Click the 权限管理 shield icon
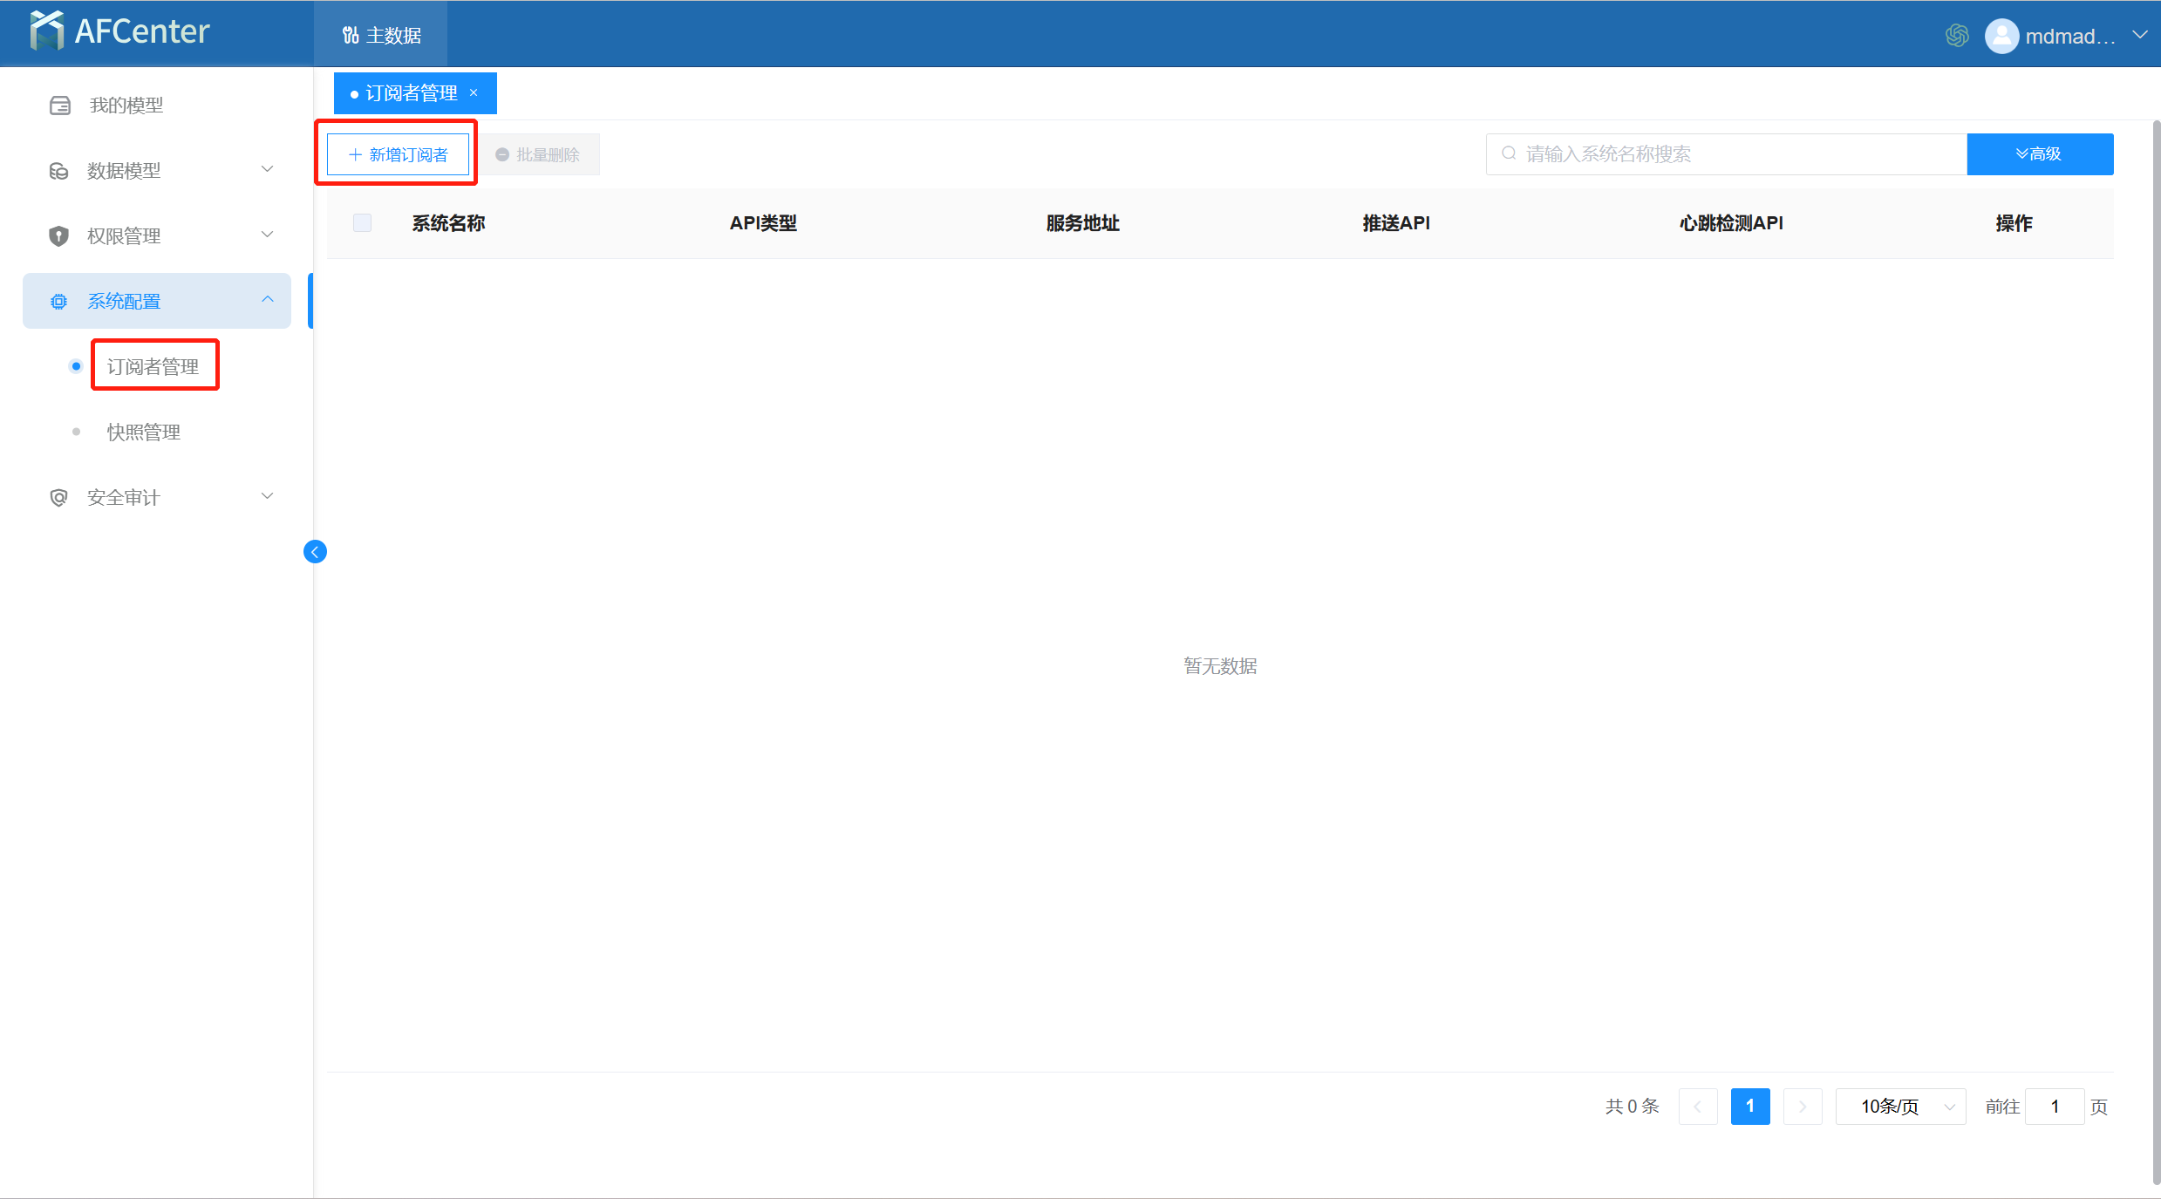 click(x=58, y=235)
